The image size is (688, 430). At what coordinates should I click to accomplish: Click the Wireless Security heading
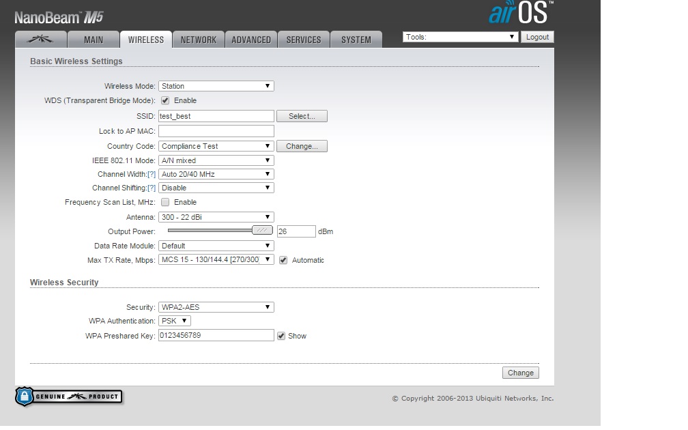pos(64,283)
